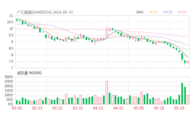Click the 8.5 price axis label
This screenshot has height=114, width=192.
[x=11, y=48]
